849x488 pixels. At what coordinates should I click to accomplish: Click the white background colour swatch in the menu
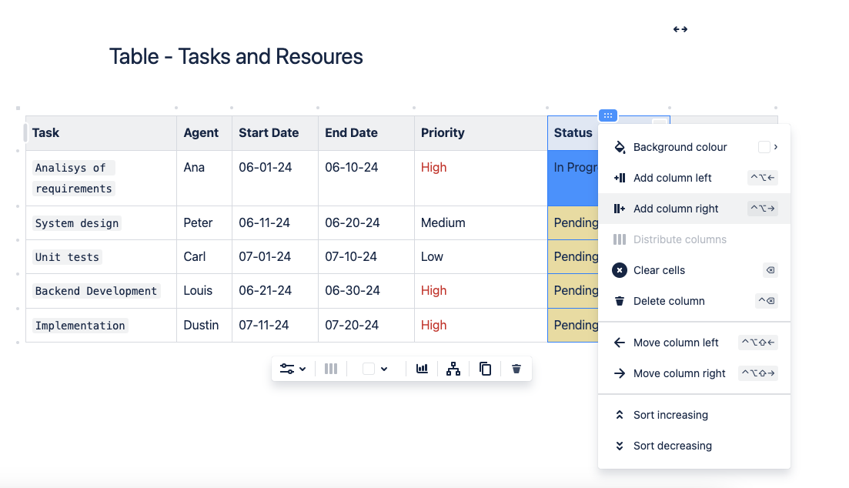click(764, 147)
